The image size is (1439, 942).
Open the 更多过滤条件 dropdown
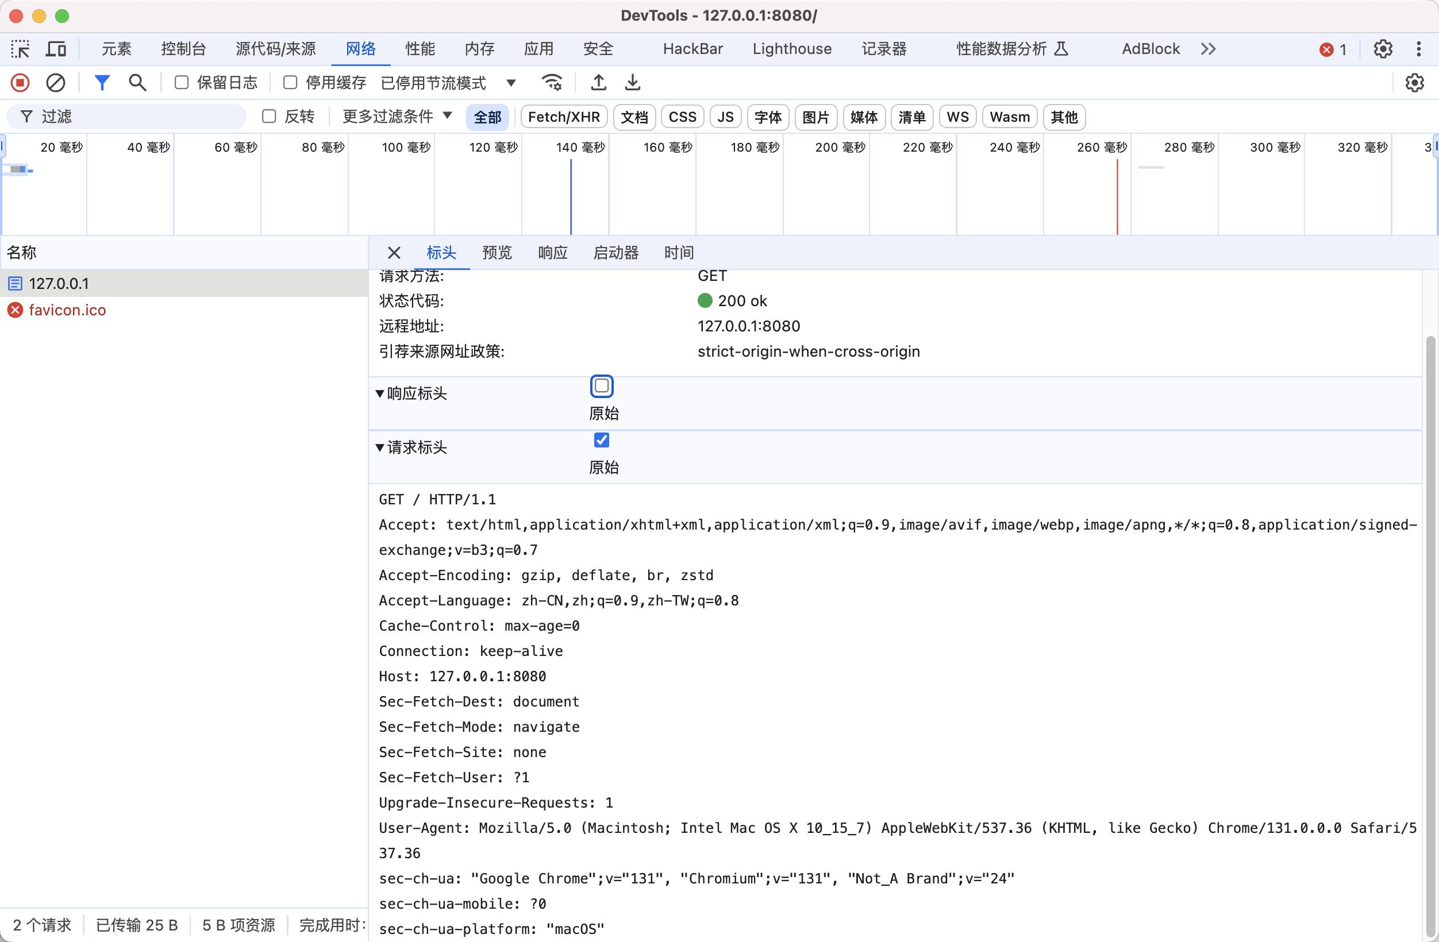click(x=397, y=117)
